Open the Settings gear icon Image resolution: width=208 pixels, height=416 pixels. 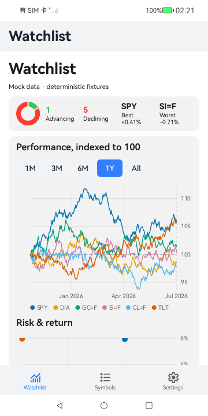[173, 377]
